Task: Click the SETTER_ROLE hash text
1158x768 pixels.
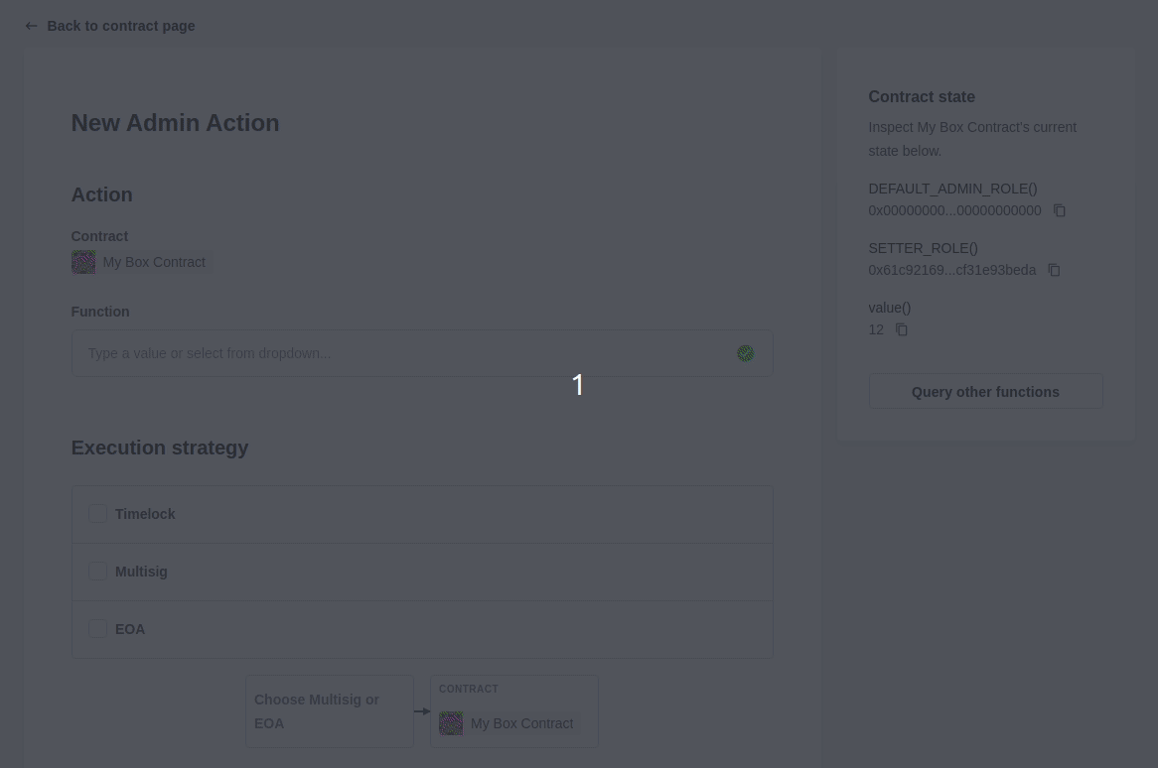Action: coord(951,270)
